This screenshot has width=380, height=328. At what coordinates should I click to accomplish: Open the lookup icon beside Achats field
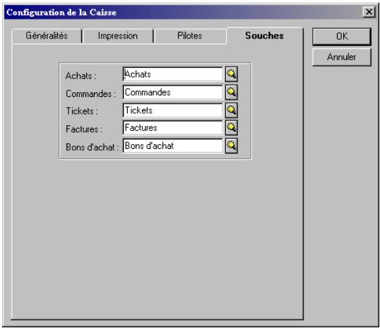point(231,74)
